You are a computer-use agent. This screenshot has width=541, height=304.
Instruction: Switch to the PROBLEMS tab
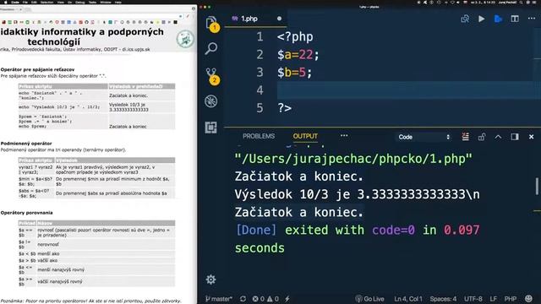click(259, 136)
